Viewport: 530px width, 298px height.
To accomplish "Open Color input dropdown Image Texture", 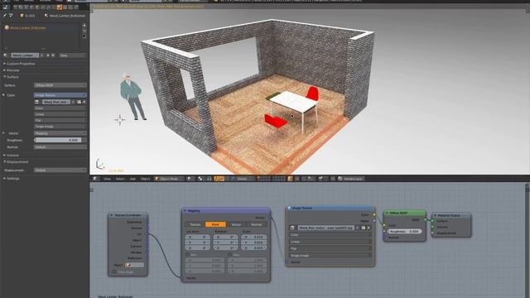I will pos(60,95).
